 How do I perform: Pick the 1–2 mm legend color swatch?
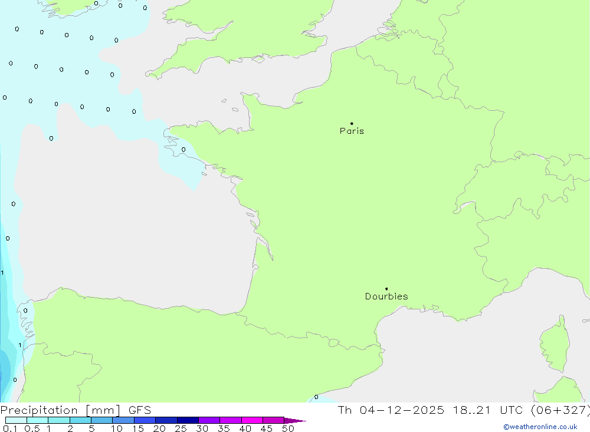coord(59,420)
